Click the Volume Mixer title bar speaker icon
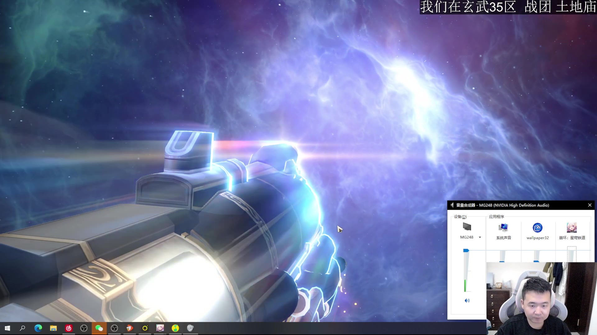This screenshot has width=597, height=335. (x=452, y=205)
